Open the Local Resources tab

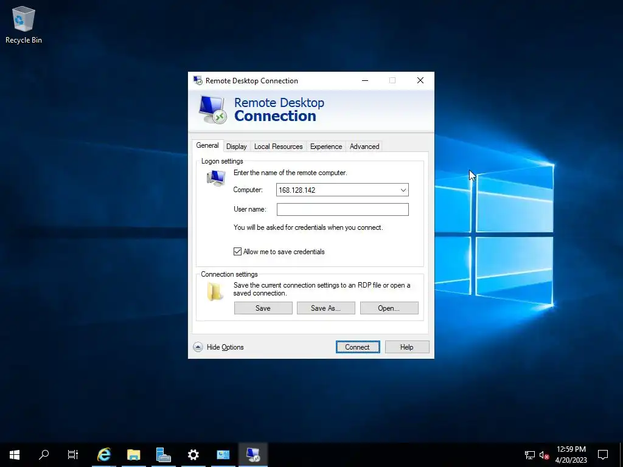pos(279,147)
